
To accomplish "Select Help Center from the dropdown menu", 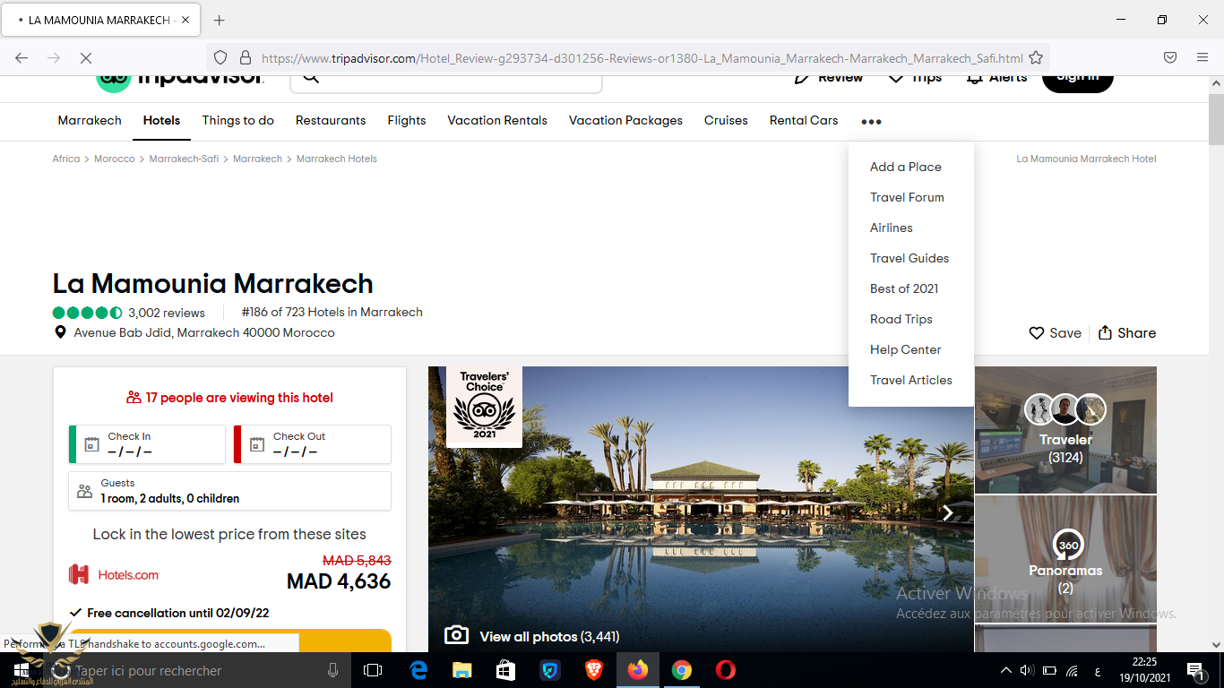I will click(x=905, y=349).
